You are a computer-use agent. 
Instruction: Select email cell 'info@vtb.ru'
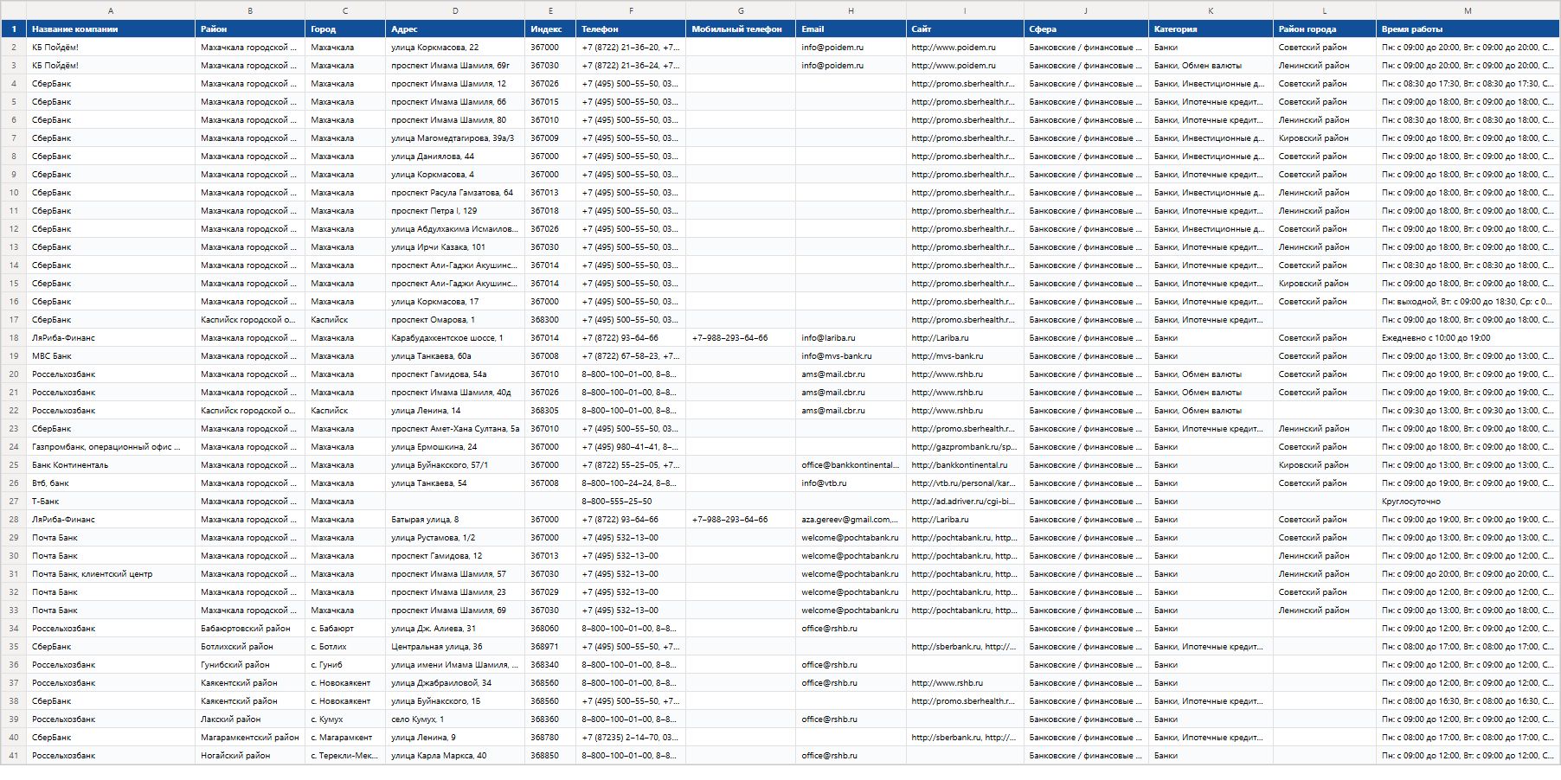coord(851,483)
